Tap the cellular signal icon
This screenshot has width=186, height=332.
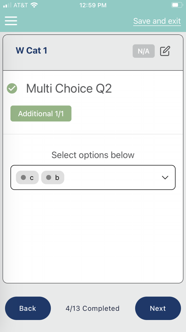click(6, 5)
